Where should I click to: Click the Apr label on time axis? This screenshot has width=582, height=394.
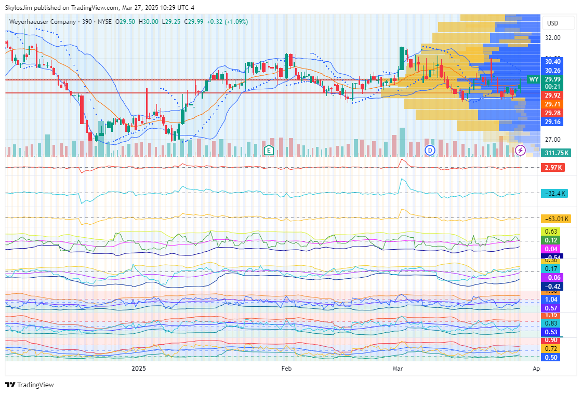pos(536,369)
